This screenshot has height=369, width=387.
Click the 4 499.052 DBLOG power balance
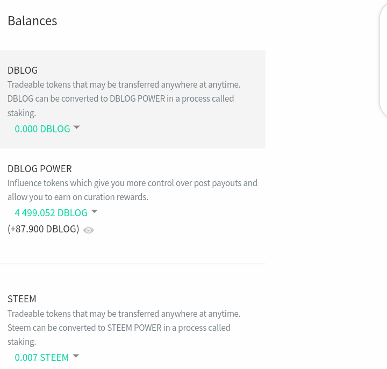tap(51, 212)
